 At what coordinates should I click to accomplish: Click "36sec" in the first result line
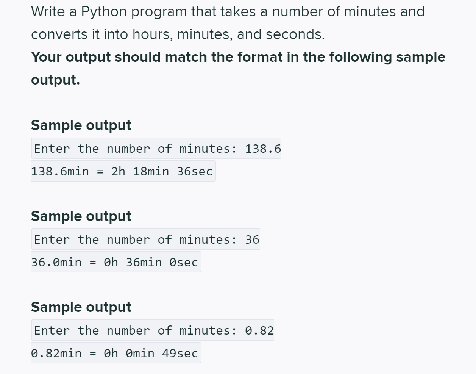(x=195, y=171)
